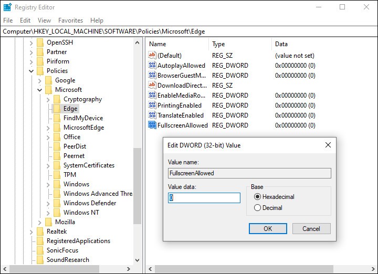Select the SoundResearch key

68,260
